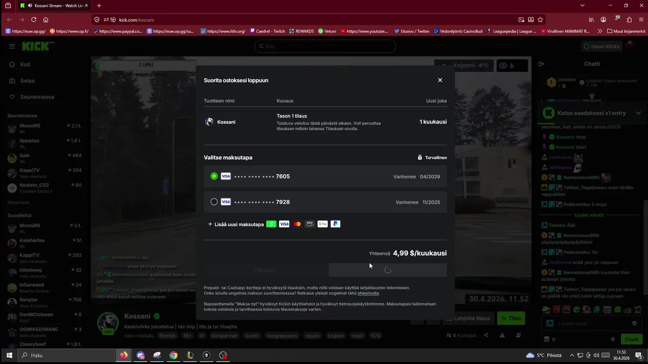
Task: Open Chrome from taskbar
Action: pos(173,355)
